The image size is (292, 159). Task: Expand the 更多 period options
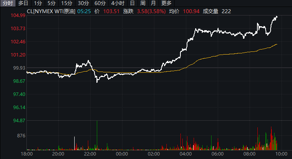[166, 3]
